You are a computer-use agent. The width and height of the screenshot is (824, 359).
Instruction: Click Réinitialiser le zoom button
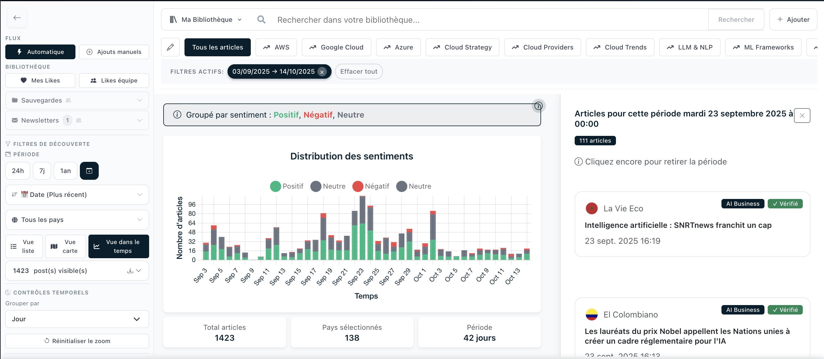[77, 341]
